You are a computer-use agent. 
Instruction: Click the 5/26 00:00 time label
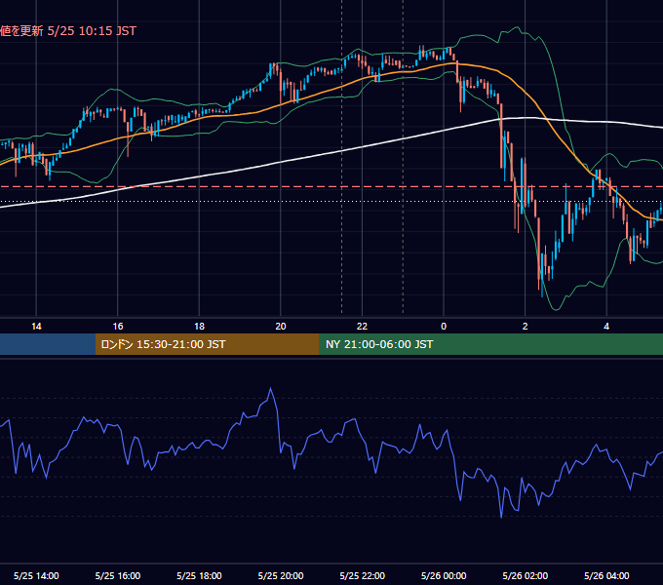tap(444, 575)
